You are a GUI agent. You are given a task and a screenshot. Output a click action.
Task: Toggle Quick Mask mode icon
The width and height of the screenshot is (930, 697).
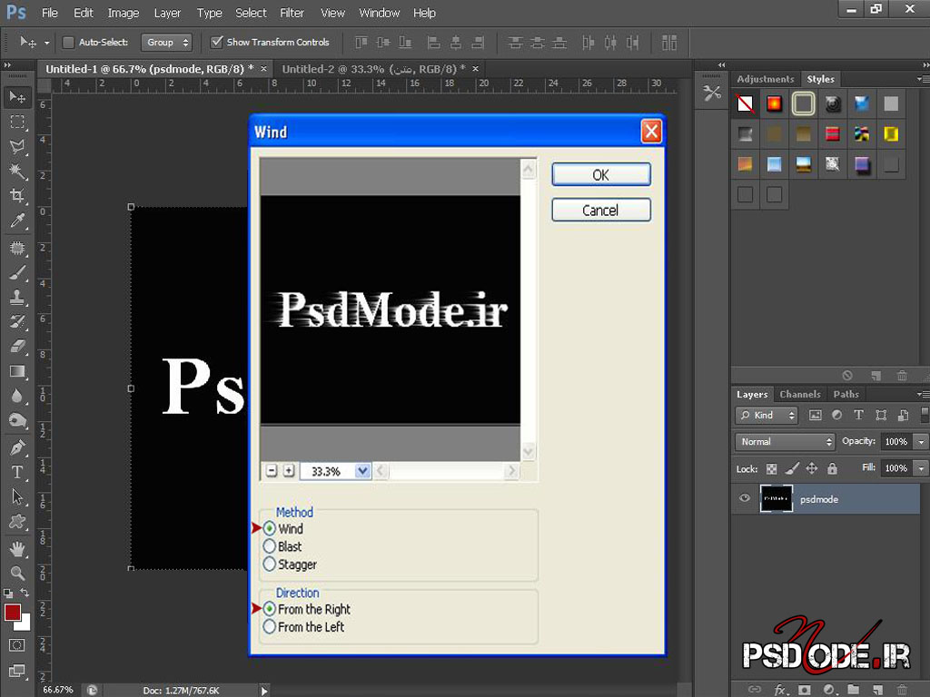(x=16, y=645)
